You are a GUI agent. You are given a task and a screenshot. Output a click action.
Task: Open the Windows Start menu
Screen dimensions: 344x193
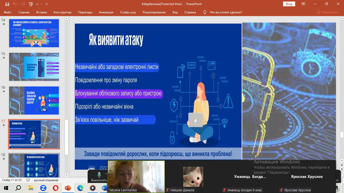(6, 188)
